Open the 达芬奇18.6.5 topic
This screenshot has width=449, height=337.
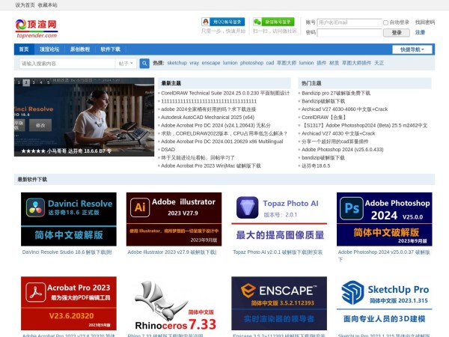point(316,166)
